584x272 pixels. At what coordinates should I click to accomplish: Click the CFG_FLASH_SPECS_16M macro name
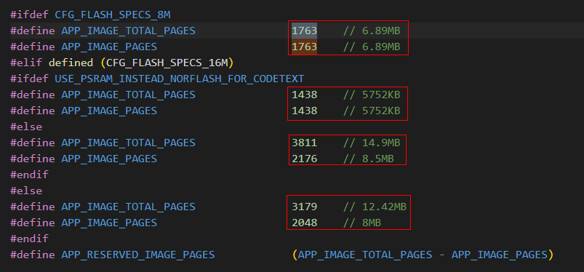[x=167, y=63]
